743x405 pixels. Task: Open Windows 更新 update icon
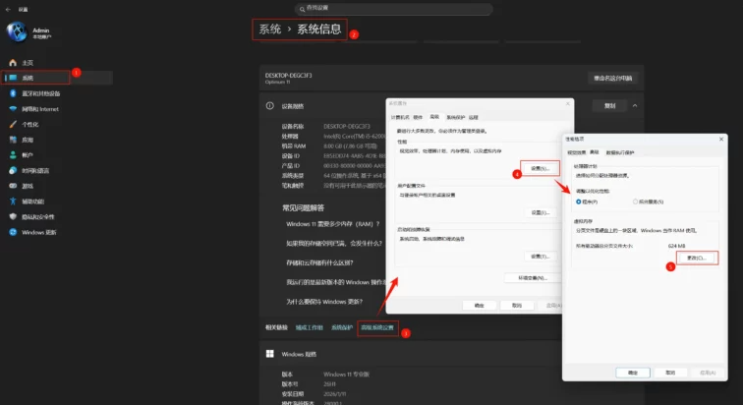(13, 232)
